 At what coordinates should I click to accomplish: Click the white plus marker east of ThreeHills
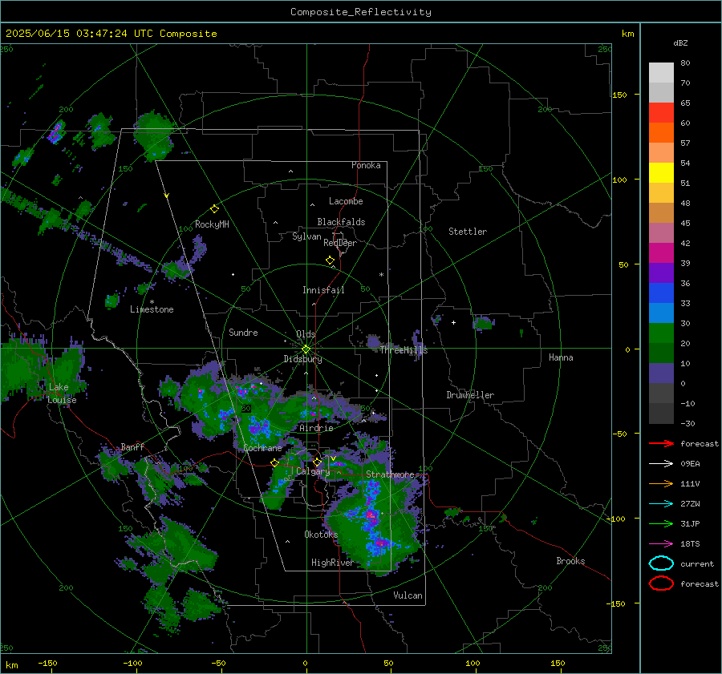coord(453,322)
